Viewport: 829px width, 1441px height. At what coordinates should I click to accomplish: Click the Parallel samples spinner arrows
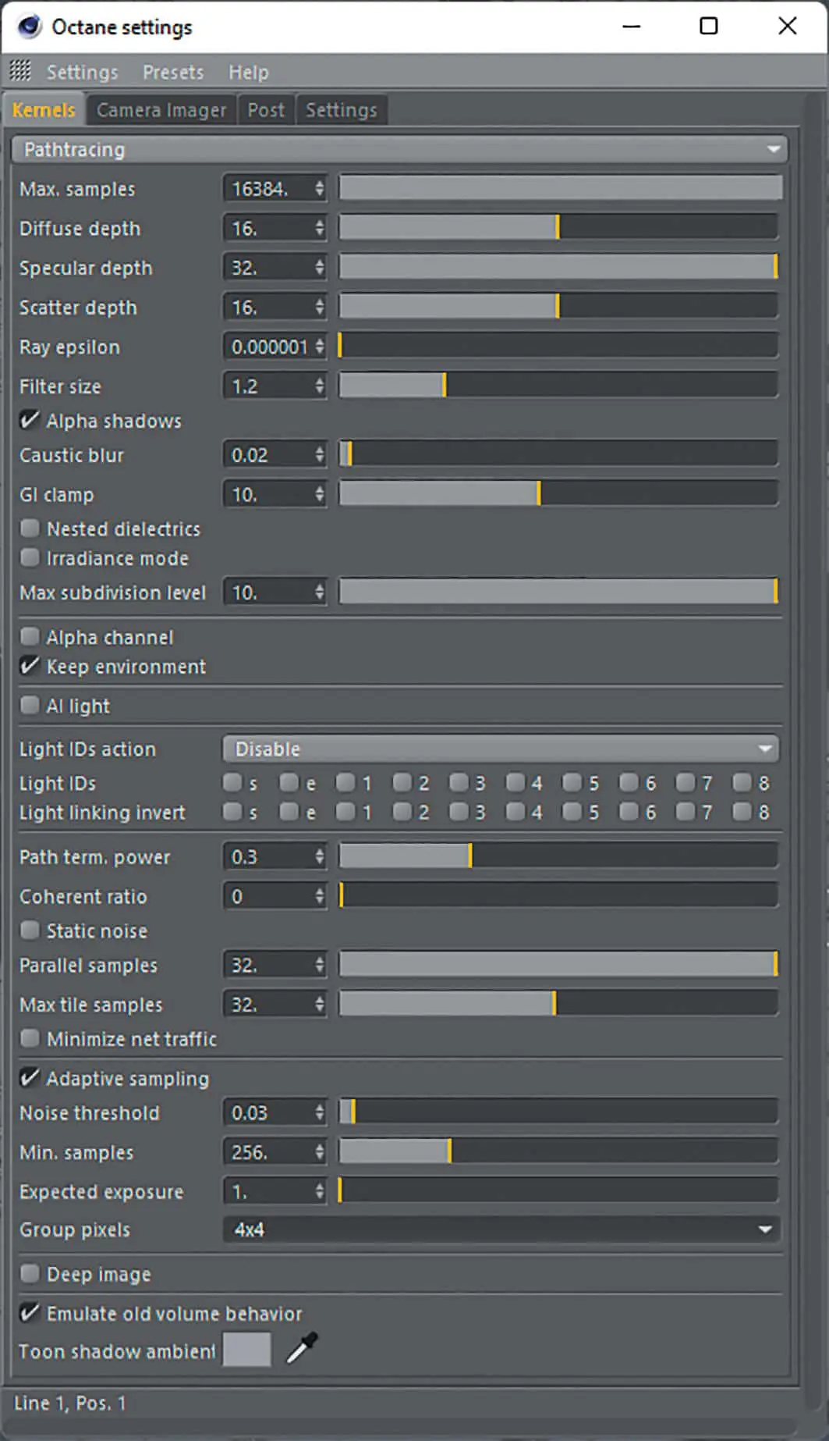(x=319, y=966)
